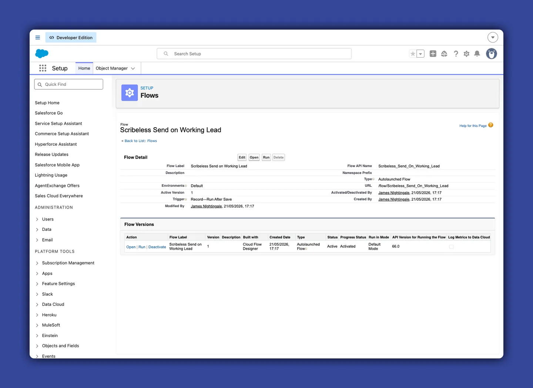The height and width of the screenshot is (388, 533).
Task: Click API Version value 66.0
Action: pyautogui.click(x=396, y=246)
